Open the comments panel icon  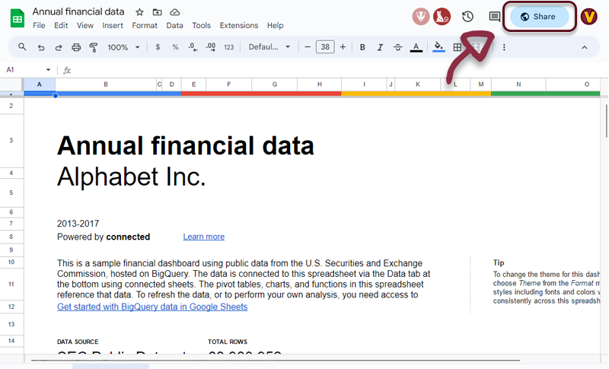pyautogui.click(x=494, y=17)
